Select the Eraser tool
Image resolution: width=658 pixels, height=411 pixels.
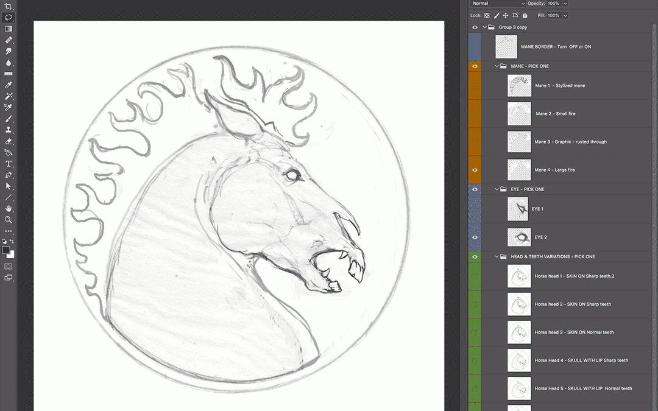point(9,141)
